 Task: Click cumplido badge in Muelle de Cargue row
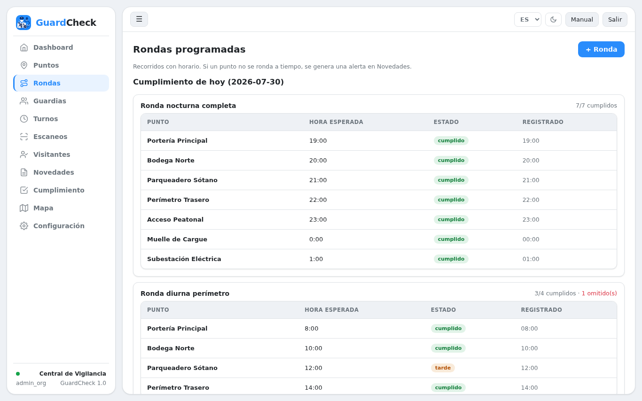coord(451,239)
